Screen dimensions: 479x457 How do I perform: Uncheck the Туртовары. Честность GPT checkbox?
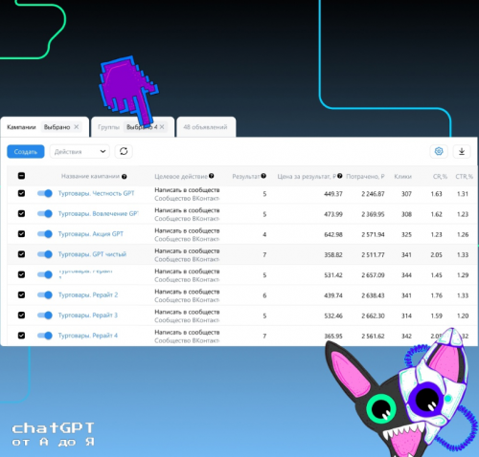pos(21,193)
